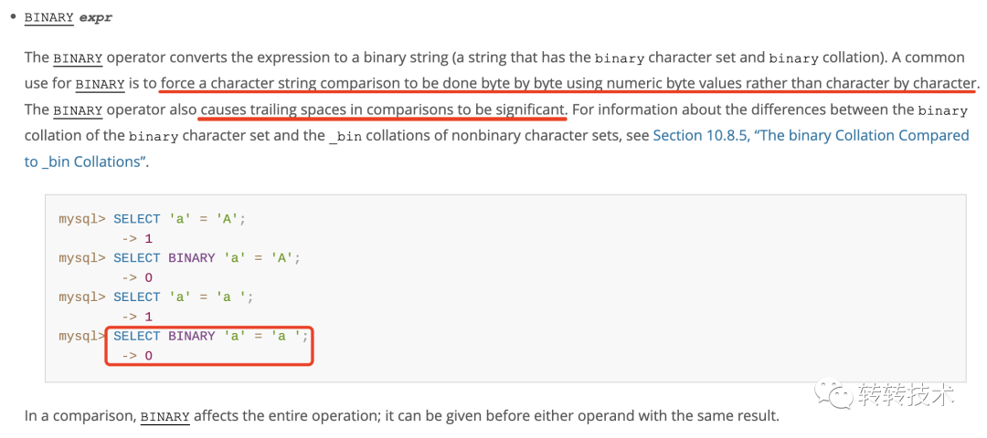This screenshot has width=987, height=438.
Task: Click the red-boxed SELECT BINARY 'a' = 'a ' statement
Action: coord(211,336)
